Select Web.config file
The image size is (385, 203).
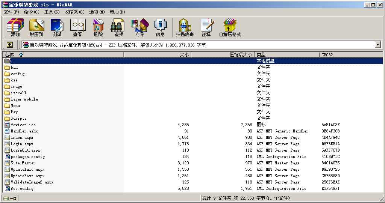pyautogui.click(x=19, y=188)
